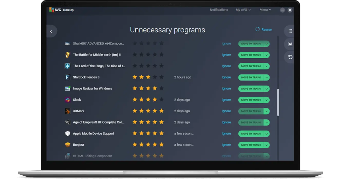Viewport: 341px width, 179px height.
Task: Click the program list vertical scrollbar
Action: [x=278, y=102]
